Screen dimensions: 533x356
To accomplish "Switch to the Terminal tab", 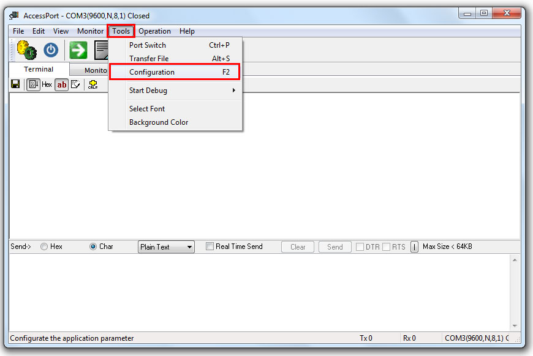I will click(x=39, y=69).
